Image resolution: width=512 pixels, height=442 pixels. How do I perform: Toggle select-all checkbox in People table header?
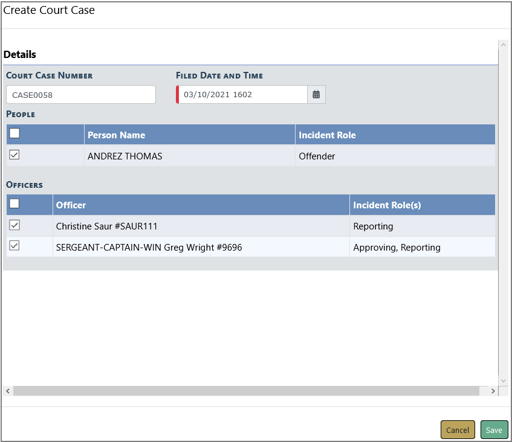click(x=15, y=133)
